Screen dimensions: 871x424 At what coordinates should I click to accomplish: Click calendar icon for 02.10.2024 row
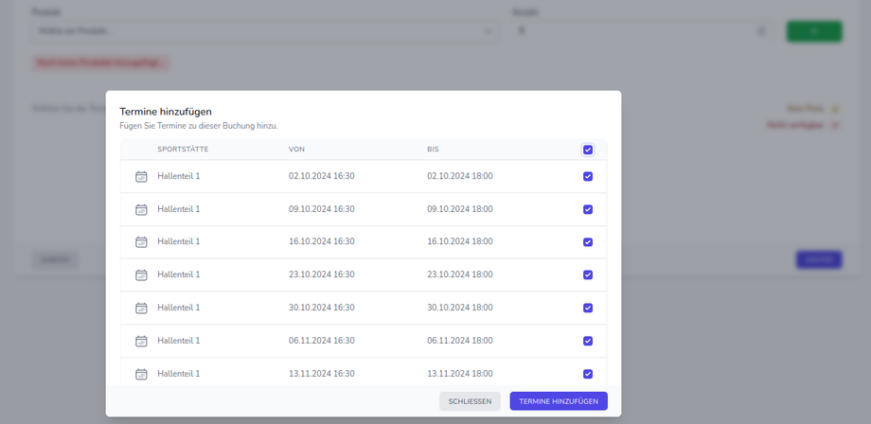point(141,176)
